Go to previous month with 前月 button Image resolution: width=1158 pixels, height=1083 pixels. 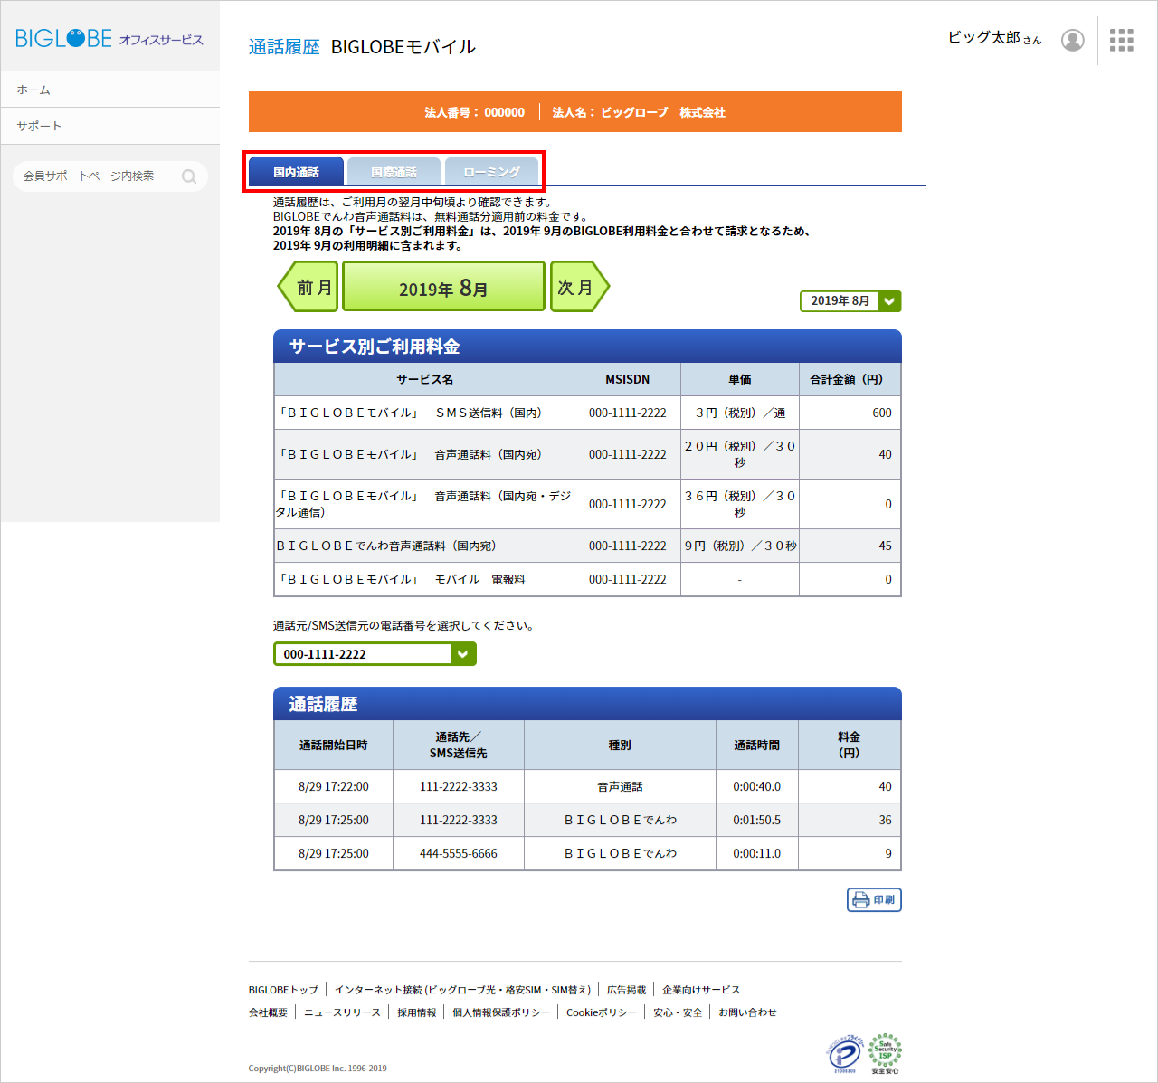[x=308, y=287]
